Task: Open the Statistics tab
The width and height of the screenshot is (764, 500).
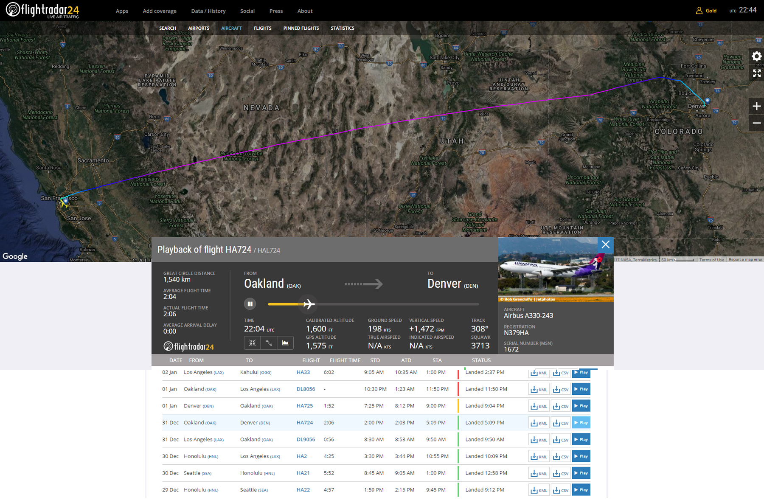Action: 343,28
